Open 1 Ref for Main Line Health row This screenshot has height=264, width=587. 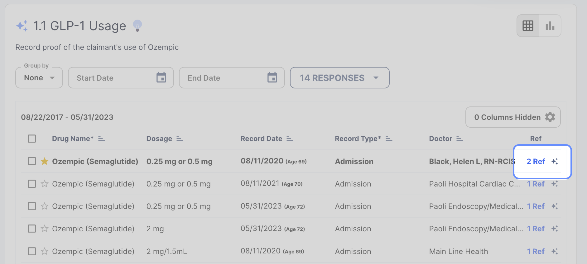[536, 251]
